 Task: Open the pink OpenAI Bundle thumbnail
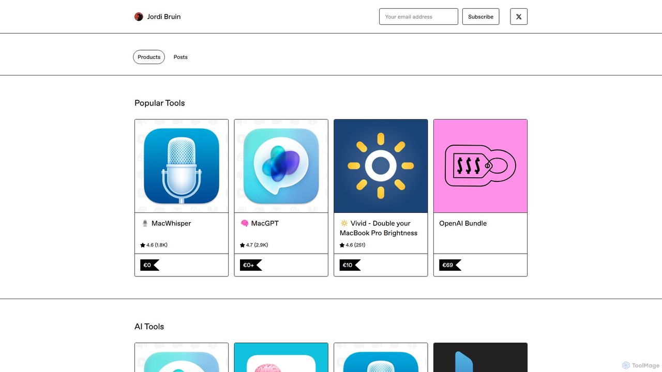[x=480, y=166]
